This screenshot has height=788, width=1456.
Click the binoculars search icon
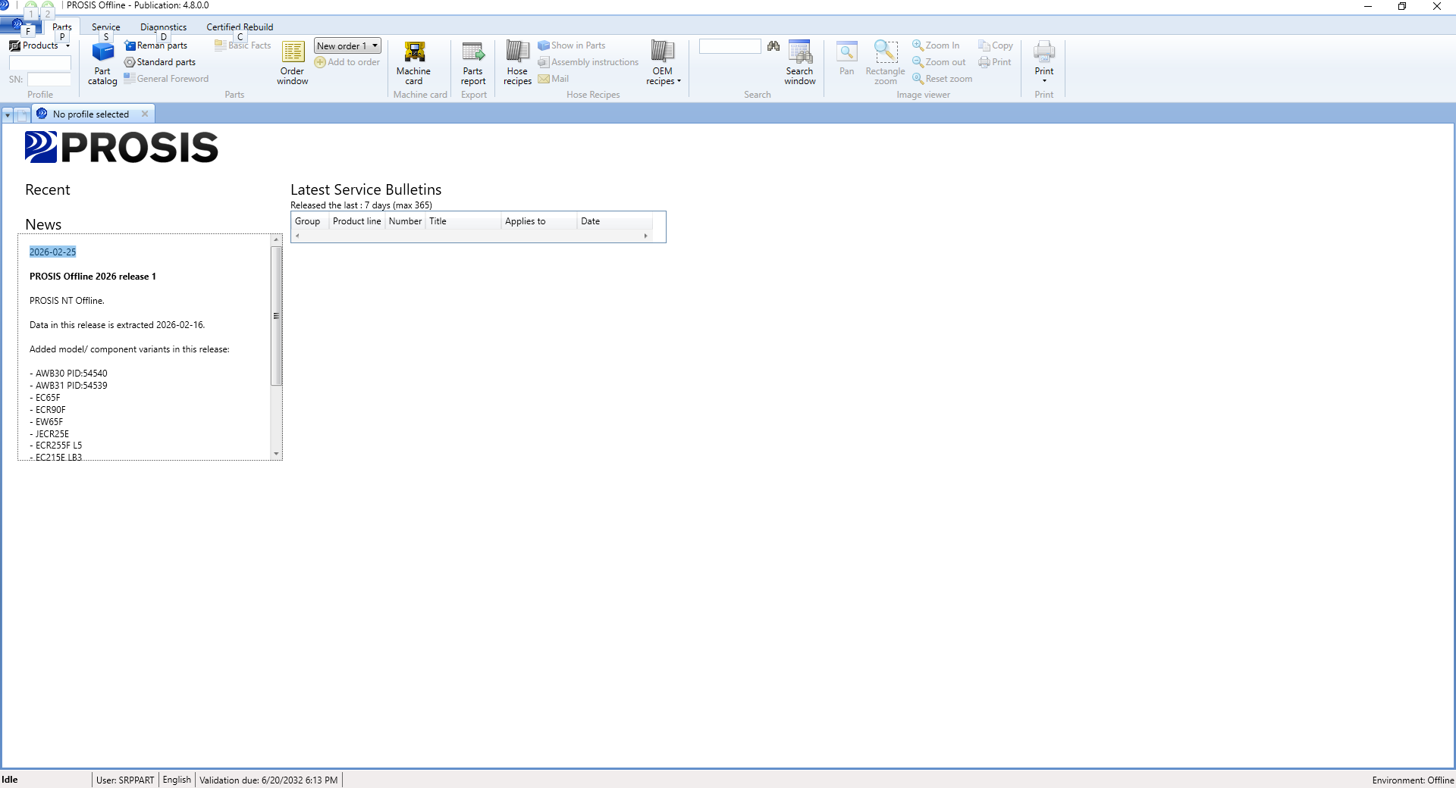[x=773, y=46]
